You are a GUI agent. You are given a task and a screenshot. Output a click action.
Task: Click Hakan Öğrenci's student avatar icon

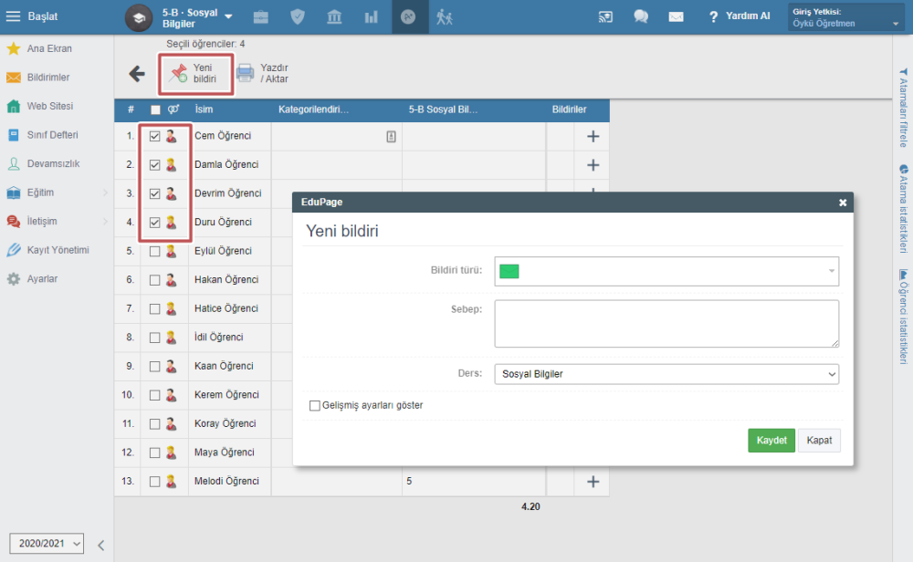click(171, 280)
